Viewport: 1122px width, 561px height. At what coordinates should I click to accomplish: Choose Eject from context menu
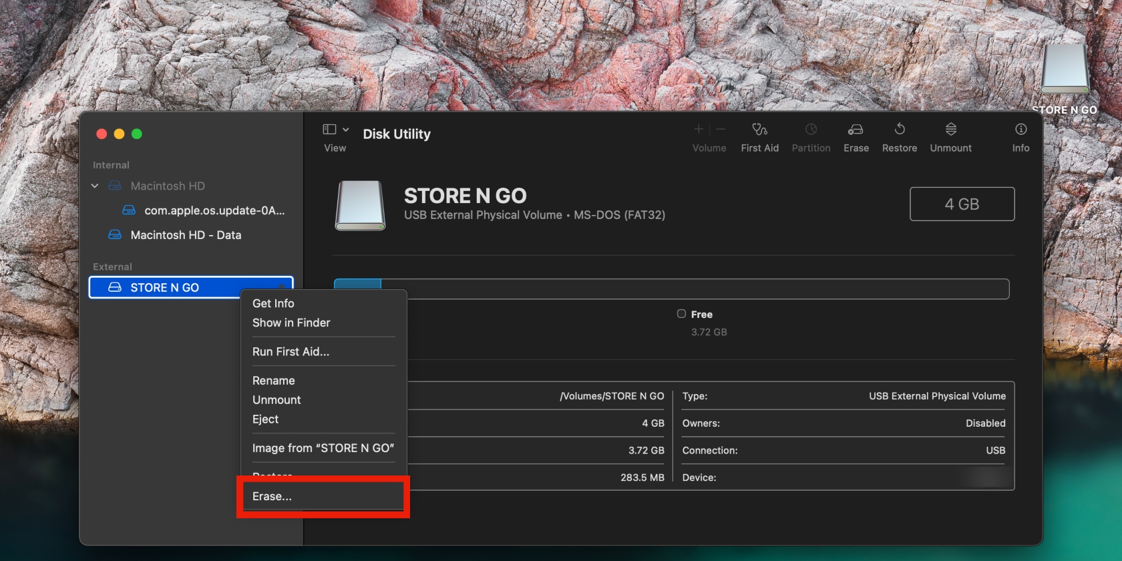265,419
